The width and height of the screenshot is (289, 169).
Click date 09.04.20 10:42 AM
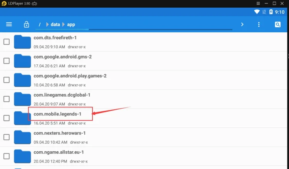pos(50,142)
